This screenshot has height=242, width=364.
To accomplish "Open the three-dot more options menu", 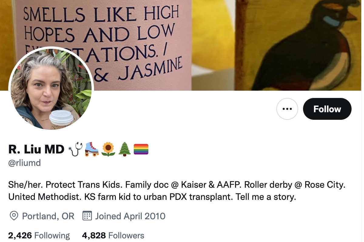I will click(x=287, y=109).
